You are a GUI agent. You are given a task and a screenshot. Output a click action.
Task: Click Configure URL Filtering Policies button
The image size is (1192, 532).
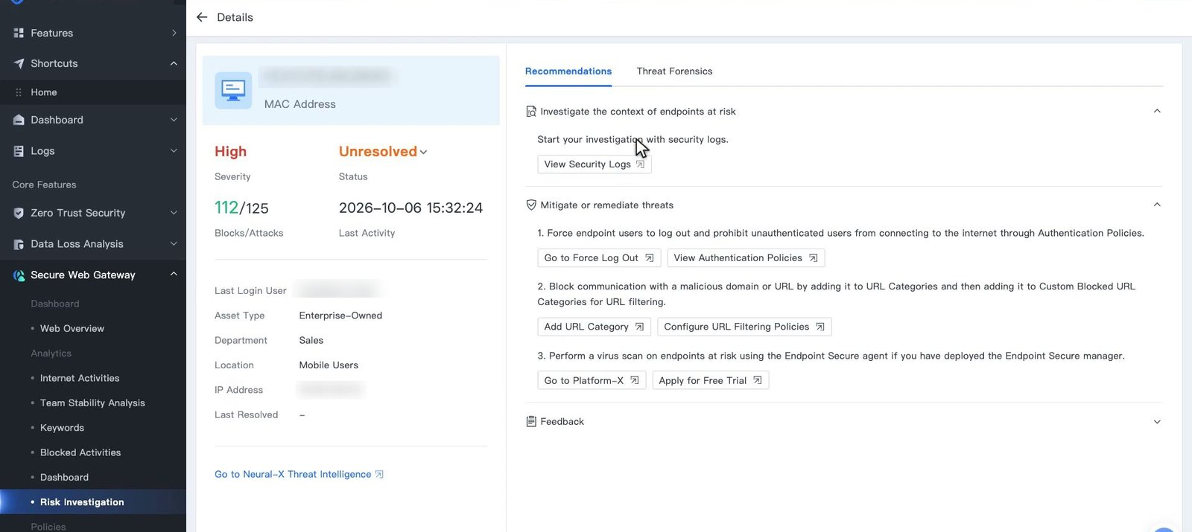pos(744,327)
